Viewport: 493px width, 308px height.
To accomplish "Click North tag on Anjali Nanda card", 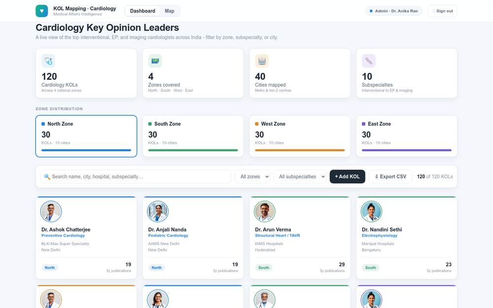I will coord(157,268).
